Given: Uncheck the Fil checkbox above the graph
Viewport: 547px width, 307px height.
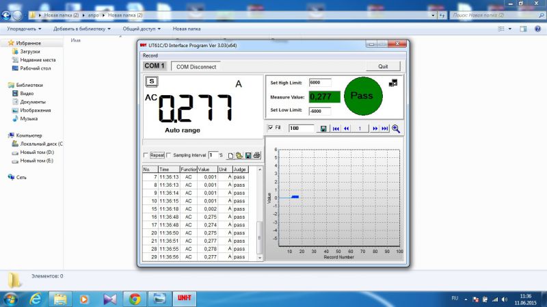Looking at the screenshot, I should coord(270,128).
